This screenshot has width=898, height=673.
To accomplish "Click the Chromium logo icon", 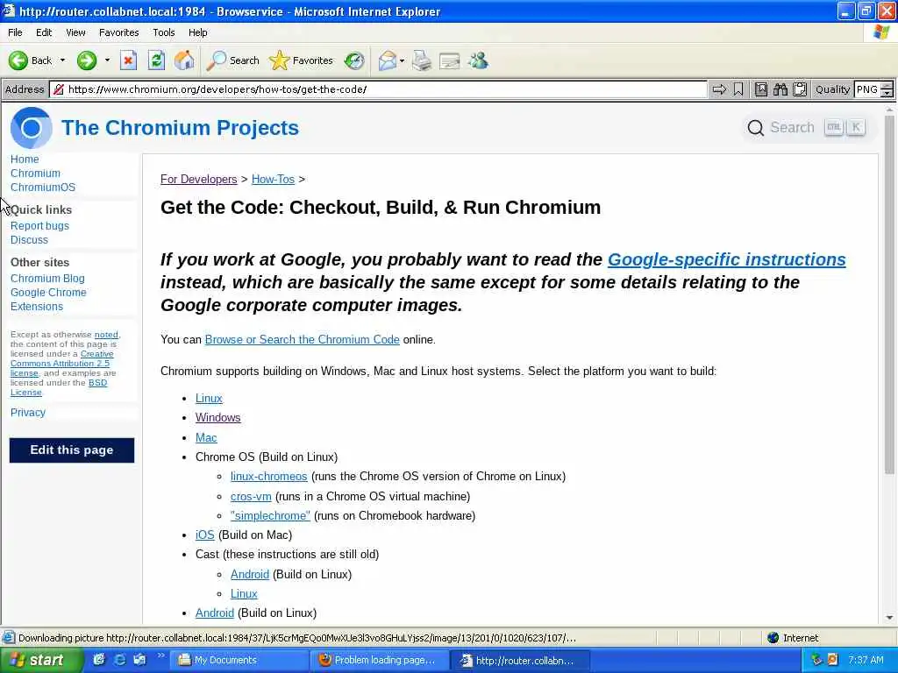I will point(32,128).
